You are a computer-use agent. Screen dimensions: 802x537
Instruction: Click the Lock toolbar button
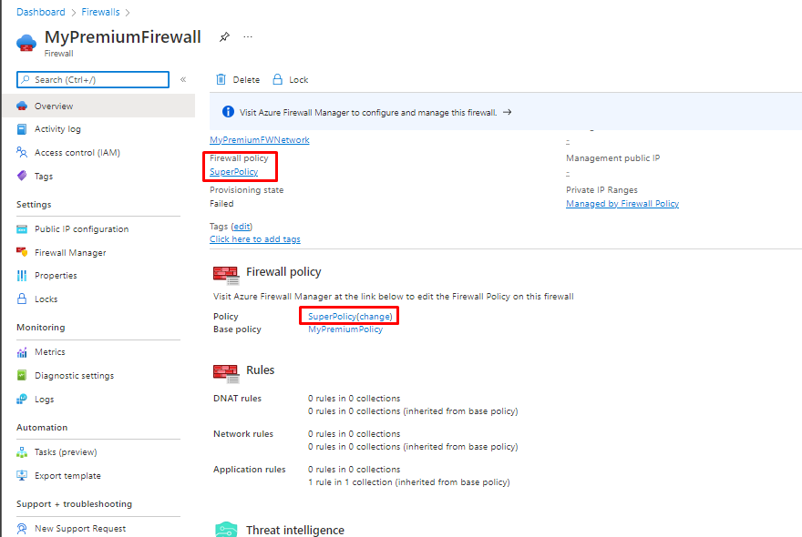[x=291, y=80]
